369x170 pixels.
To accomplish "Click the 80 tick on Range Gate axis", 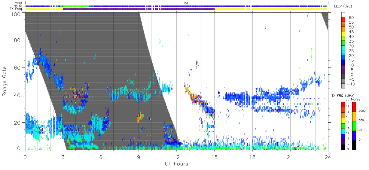I will [17, 40].
